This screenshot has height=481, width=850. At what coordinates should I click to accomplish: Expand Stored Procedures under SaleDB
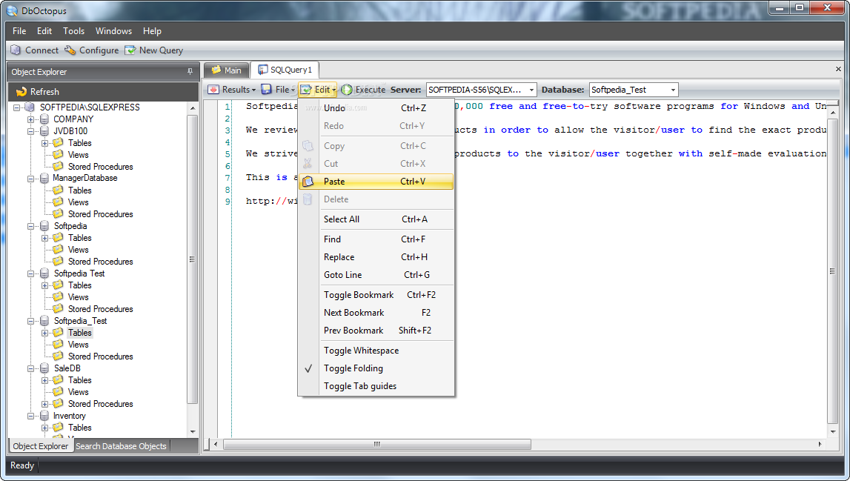pyautogui.click(x=45, y=404)
